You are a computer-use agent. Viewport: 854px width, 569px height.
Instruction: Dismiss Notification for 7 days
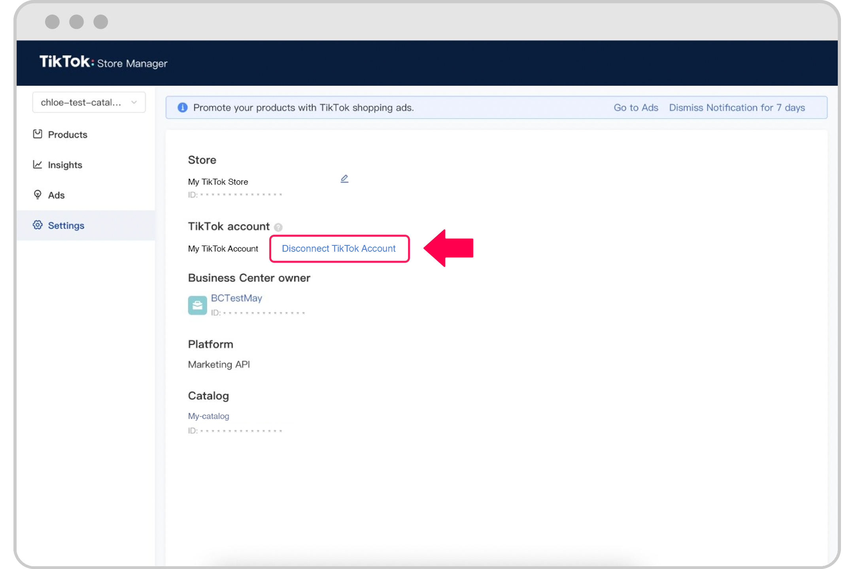(737, 107)
